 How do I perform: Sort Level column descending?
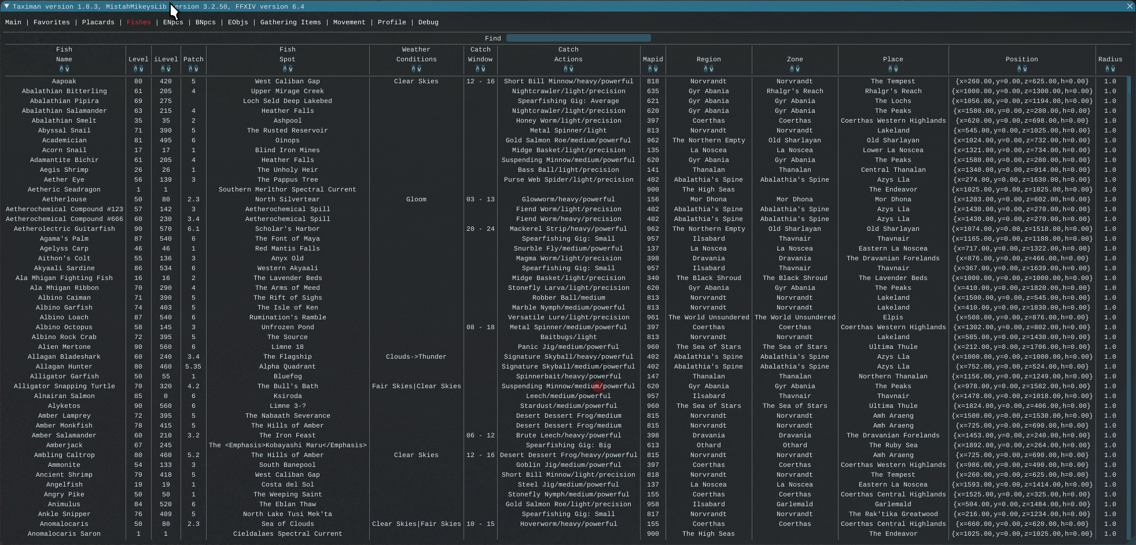[x=141, y=69]
